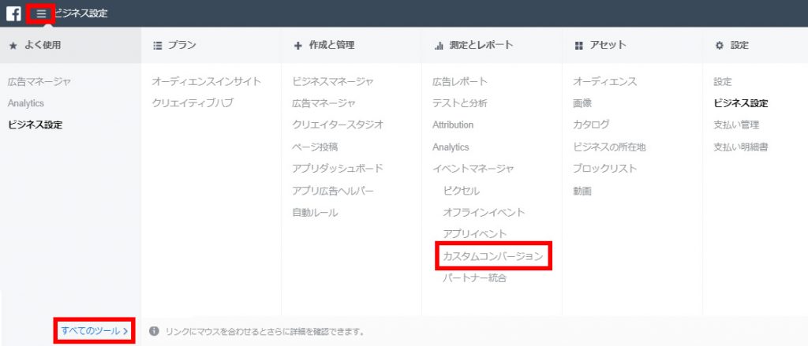Click the よく使用 header
Viewport: 808px width, 346px height.
click(43, 45)
